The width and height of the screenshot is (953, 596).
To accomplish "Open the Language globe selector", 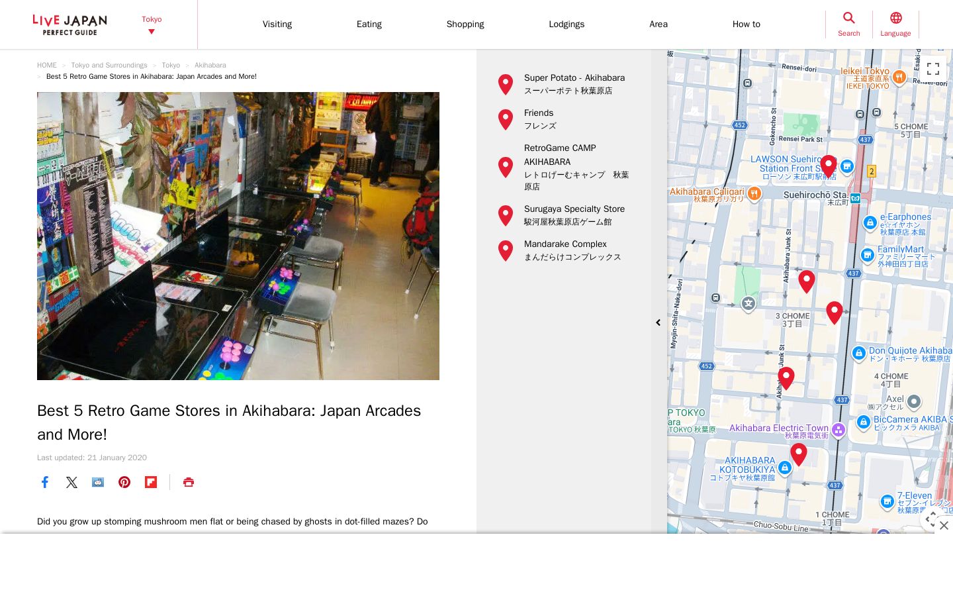I will click(895, 24).
